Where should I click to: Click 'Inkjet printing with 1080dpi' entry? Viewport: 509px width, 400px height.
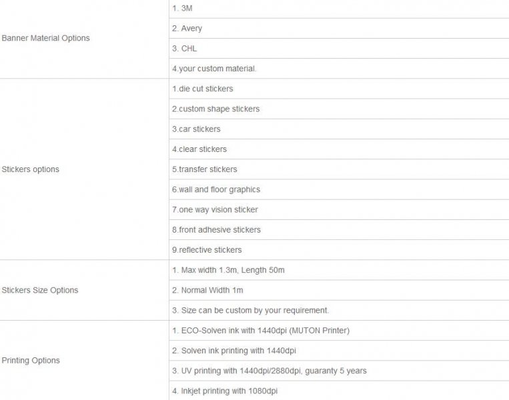coord(339,391)
